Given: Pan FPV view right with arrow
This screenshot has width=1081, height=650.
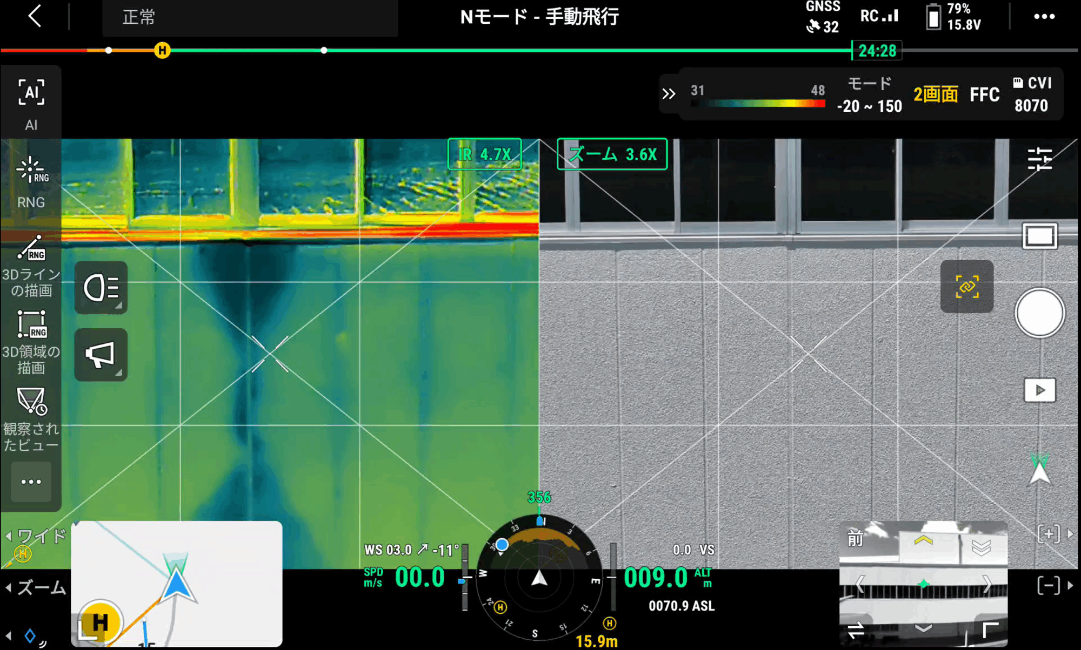Looking at the screenshot, I should [987, 584].
